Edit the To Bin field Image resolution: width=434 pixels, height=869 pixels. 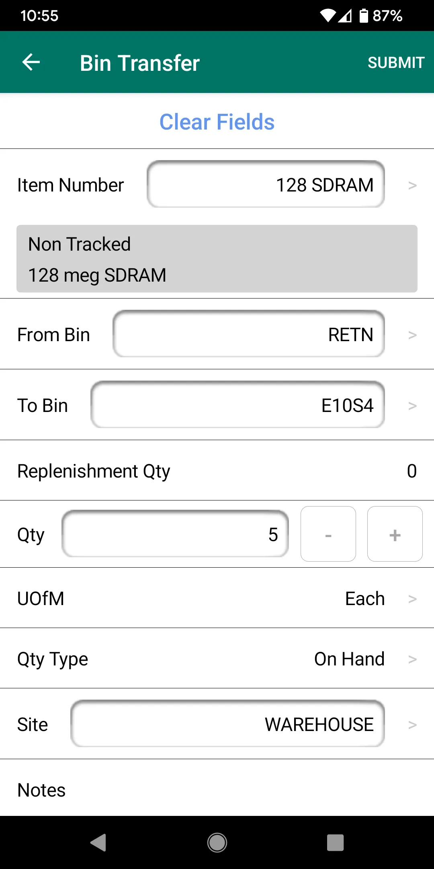[237, 405]
